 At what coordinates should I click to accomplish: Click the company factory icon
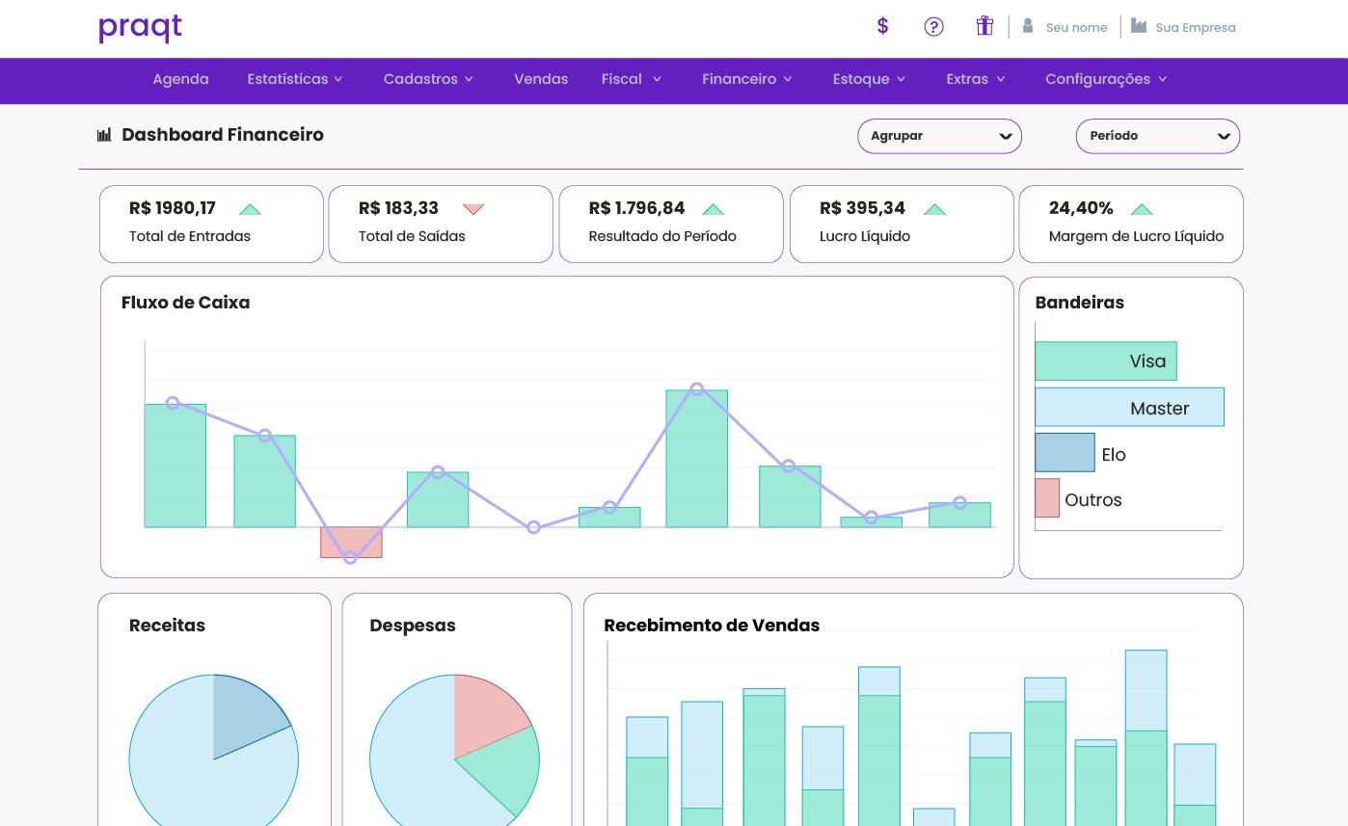[x=1139, y=26]
